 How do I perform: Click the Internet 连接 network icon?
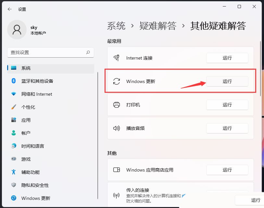(x=116, y=58)
